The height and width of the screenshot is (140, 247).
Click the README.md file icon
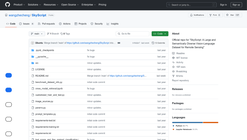(33, 76)
